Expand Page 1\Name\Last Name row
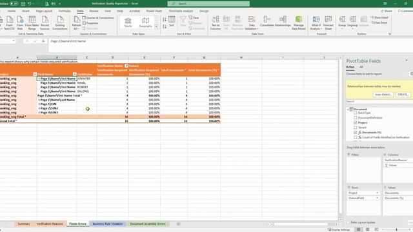The width and height of the screenshot is (413, 232). pos(39,100)
